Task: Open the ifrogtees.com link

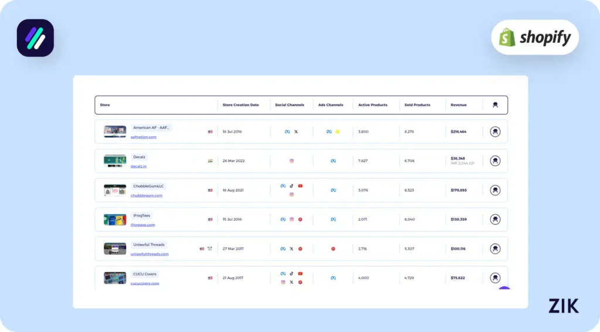Action: coord(143,225)
